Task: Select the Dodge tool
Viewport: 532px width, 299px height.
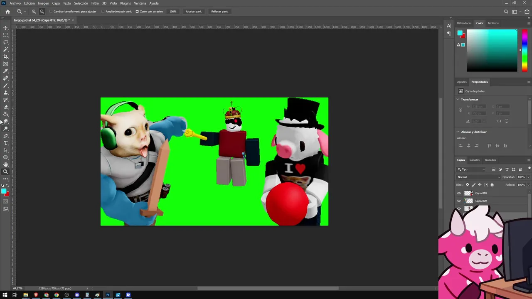Action: coord(6,129)
